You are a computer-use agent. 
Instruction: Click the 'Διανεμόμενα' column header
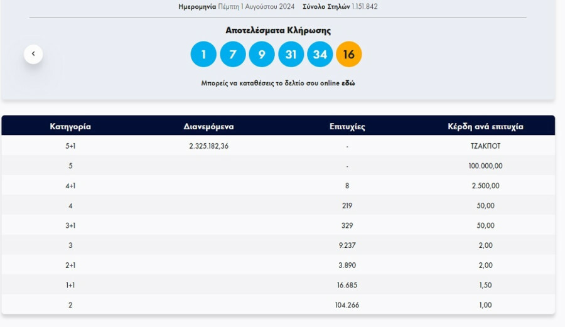tap(208, 126)
